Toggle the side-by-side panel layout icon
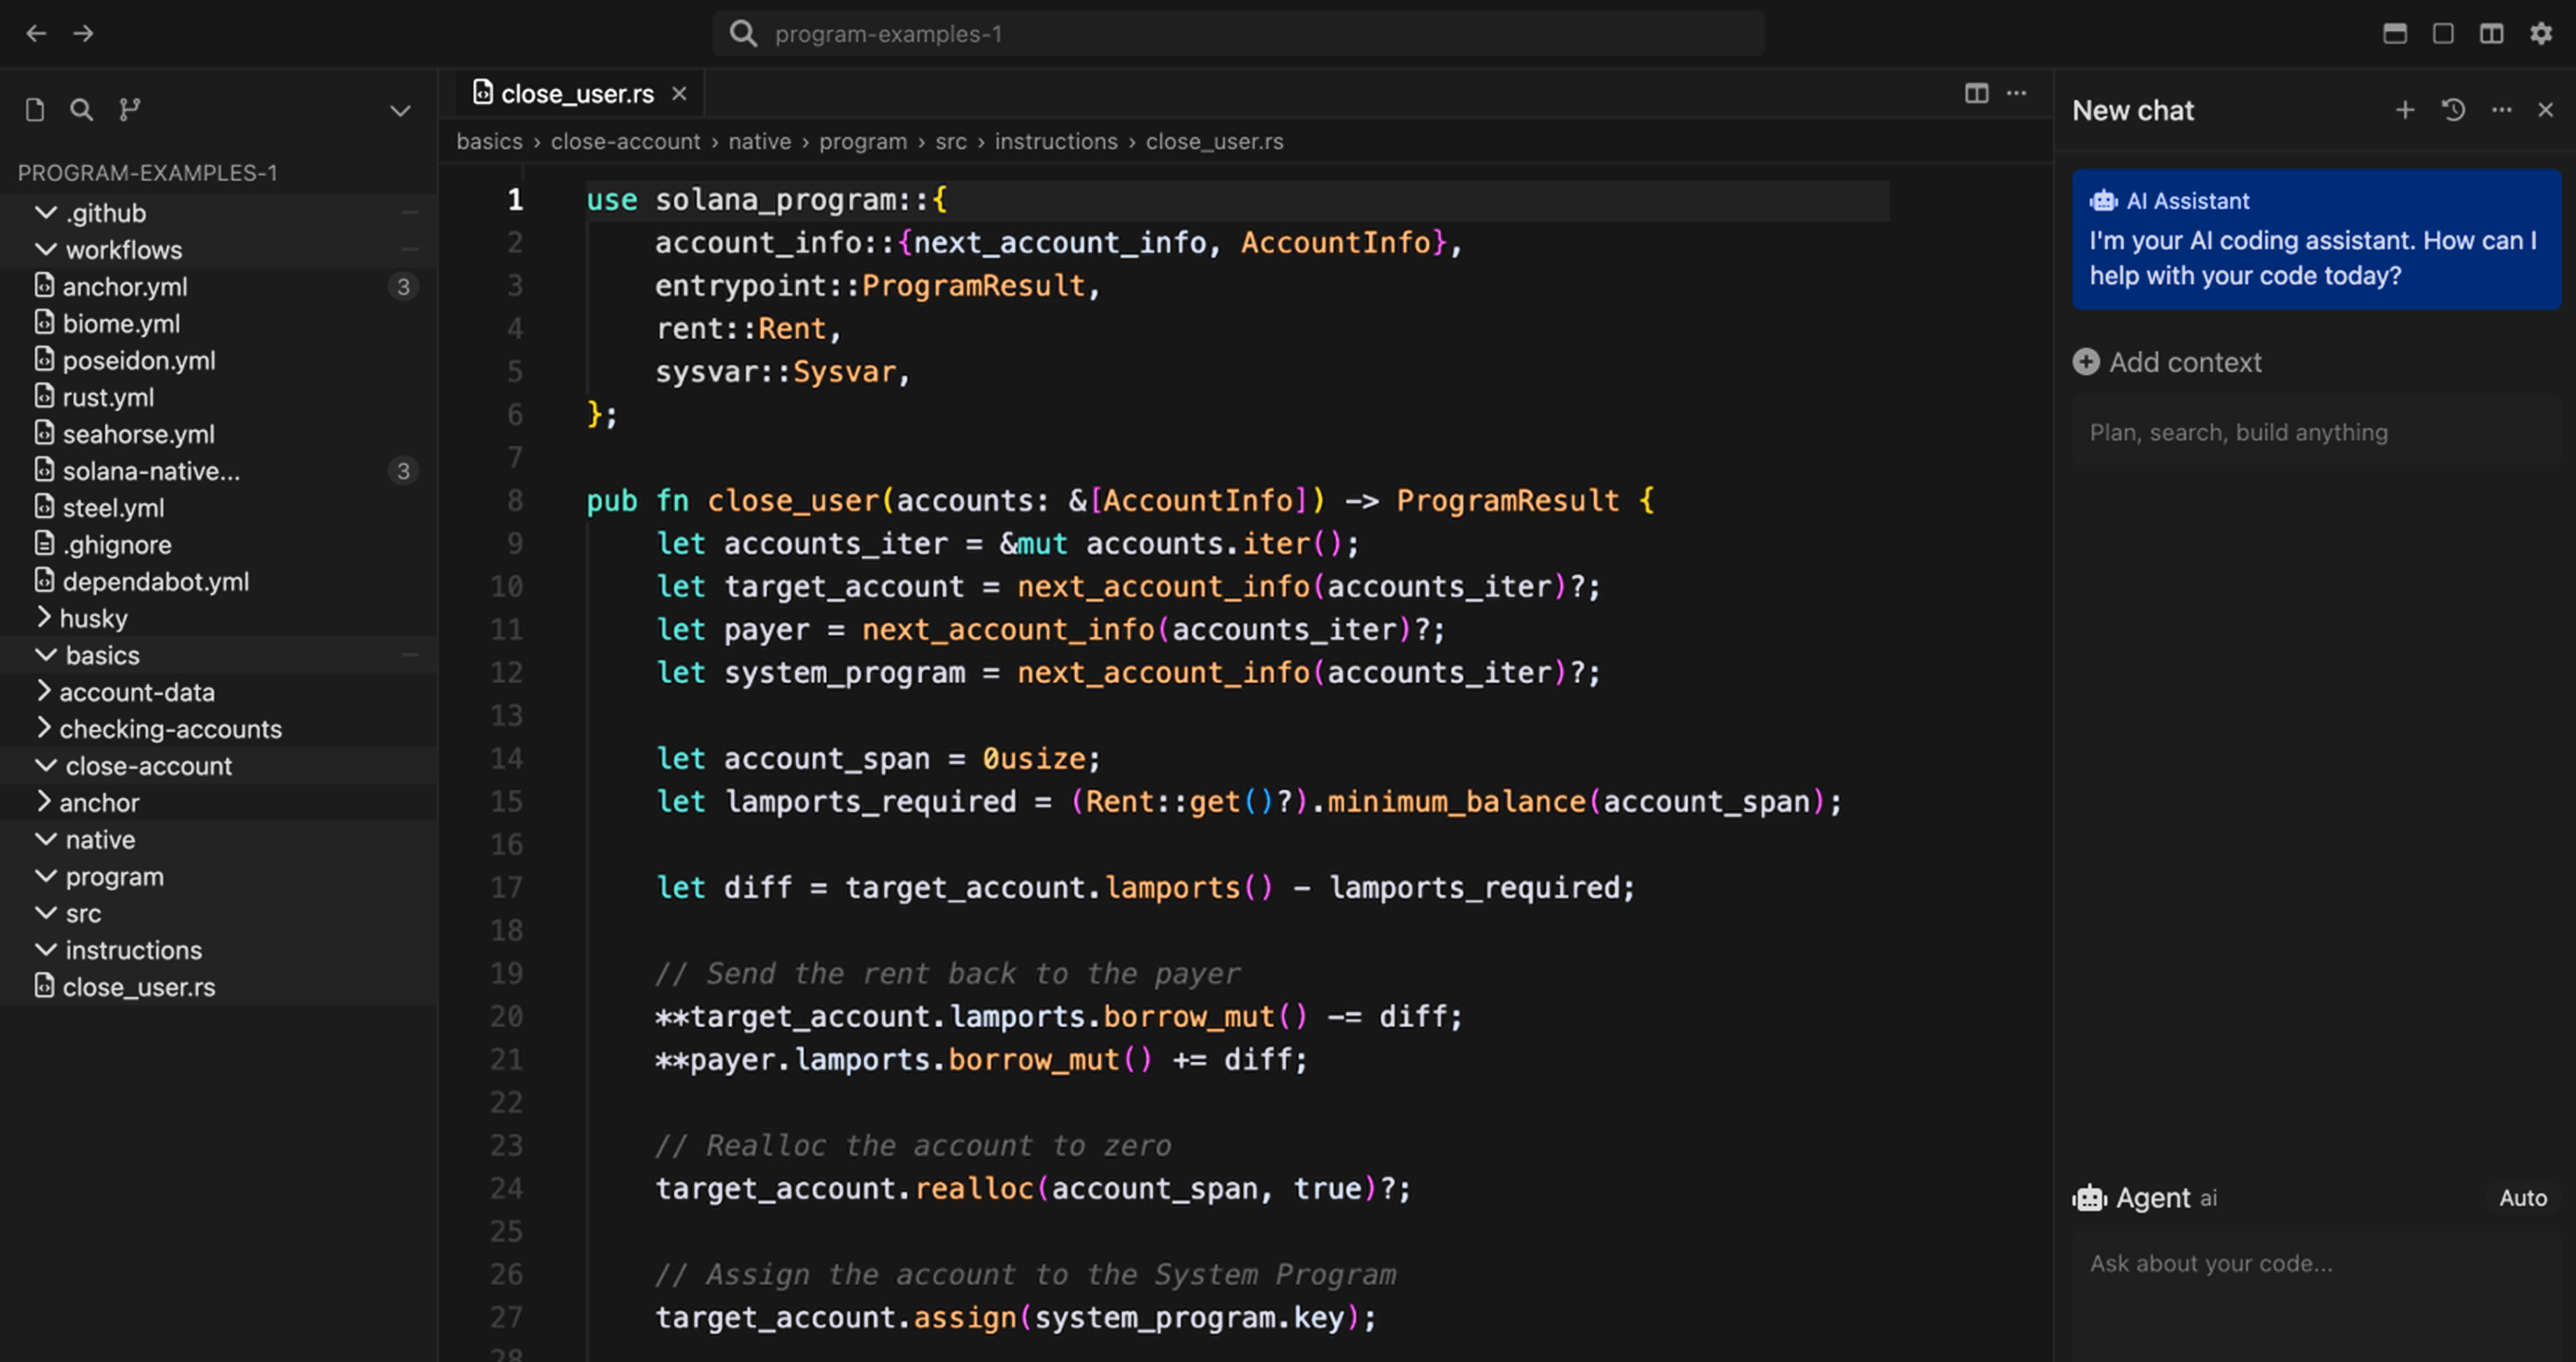 pyautogui.click(x=2491, y=34)
